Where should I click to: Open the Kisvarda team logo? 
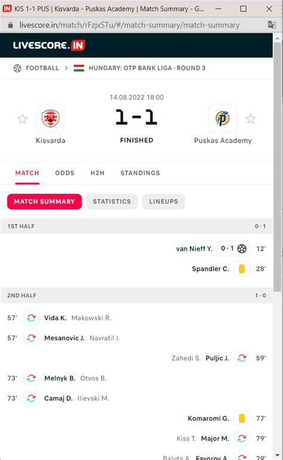pos(50,119)
